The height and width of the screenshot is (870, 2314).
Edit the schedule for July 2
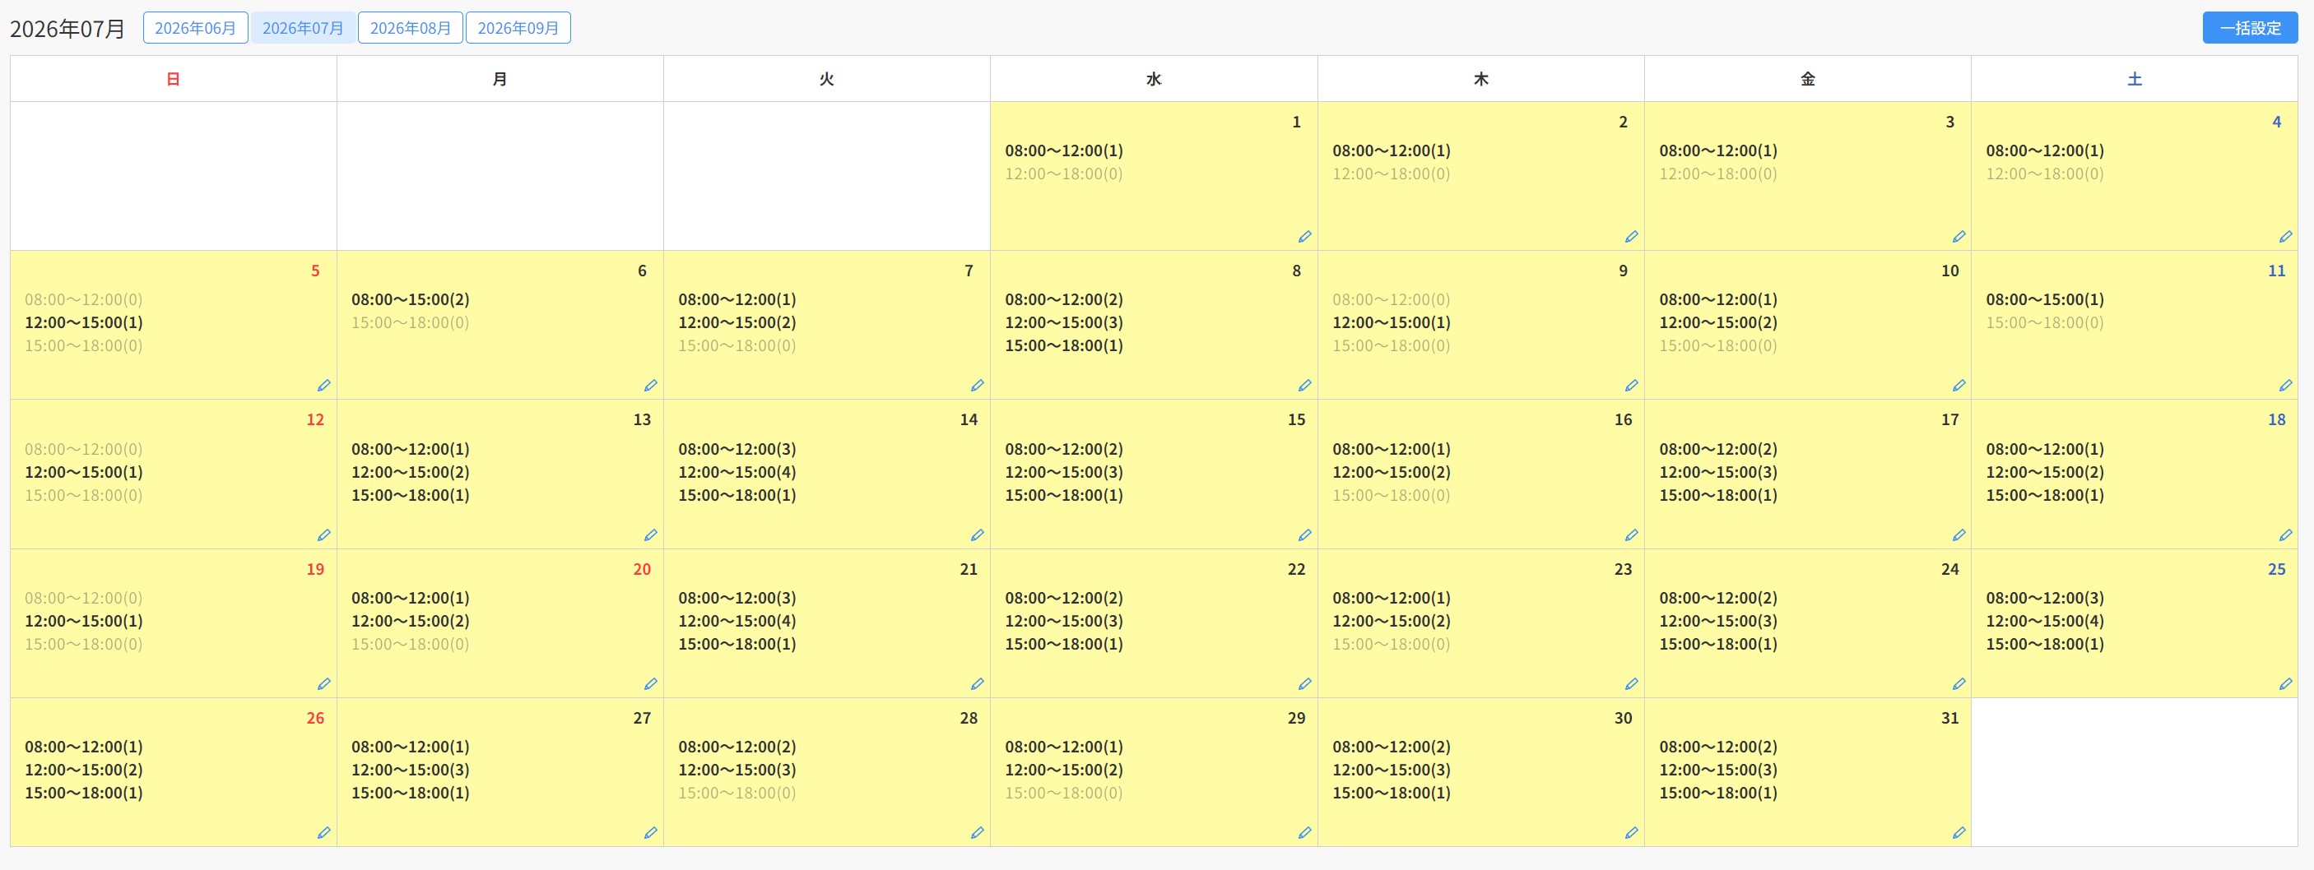tap(1631, 237)
